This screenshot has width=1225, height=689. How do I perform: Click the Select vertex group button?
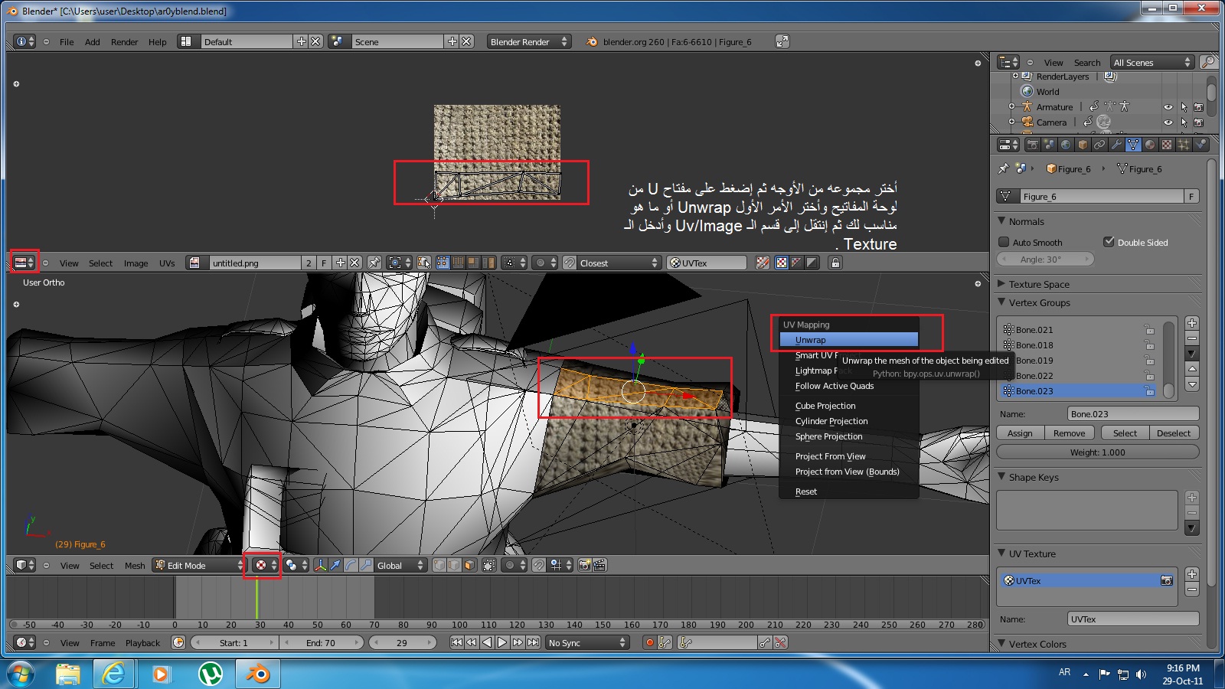pyautogui.click(x=1125, y=433)
